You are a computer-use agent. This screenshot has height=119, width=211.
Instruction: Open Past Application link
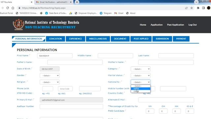point(175,25)
